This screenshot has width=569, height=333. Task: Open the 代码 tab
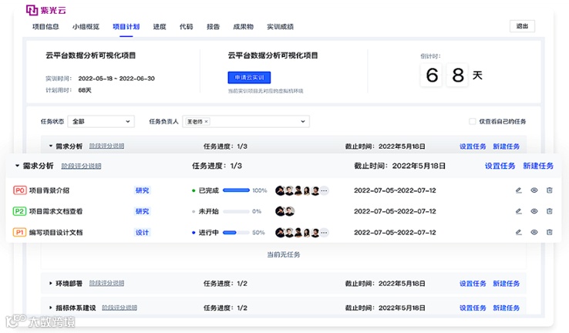pos(186,26)
